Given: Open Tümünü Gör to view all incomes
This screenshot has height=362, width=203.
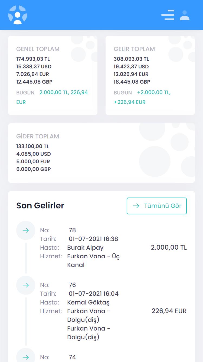Looking at the screenshot, I should (157, 206).
